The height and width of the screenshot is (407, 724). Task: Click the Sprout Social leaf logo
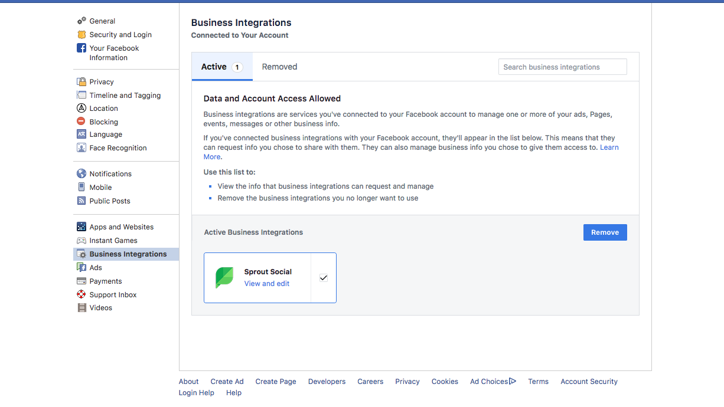point(225,277)
